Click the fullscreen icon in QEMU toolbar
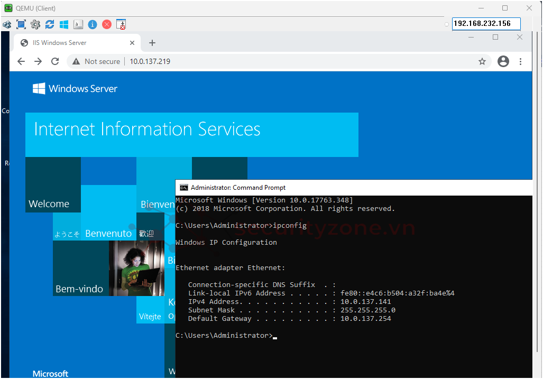Image resolution: width=543 pixels, height=379 pixels. 21,24
